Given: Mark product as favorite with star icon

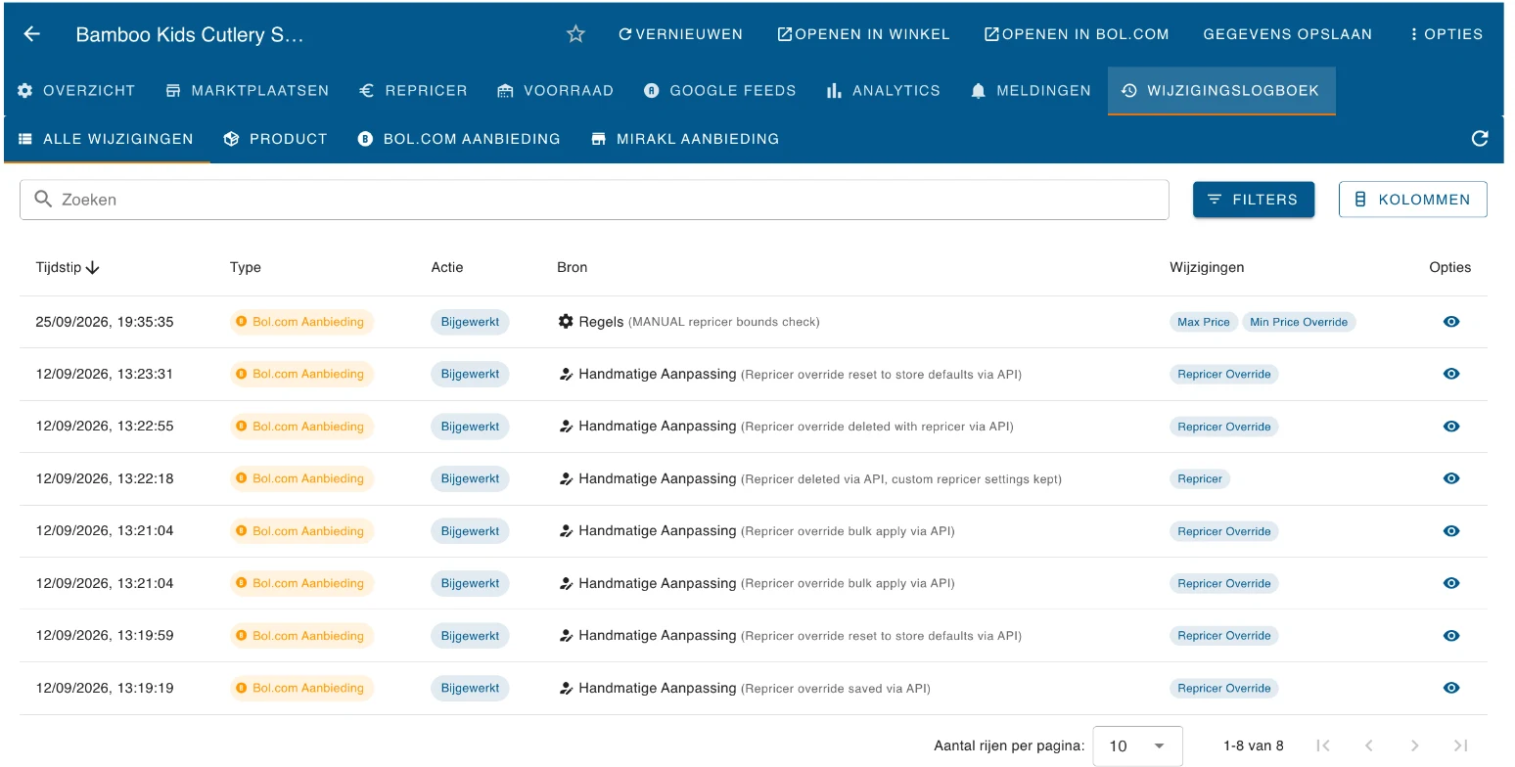Looking at the screenshot, I should point(575,34).
